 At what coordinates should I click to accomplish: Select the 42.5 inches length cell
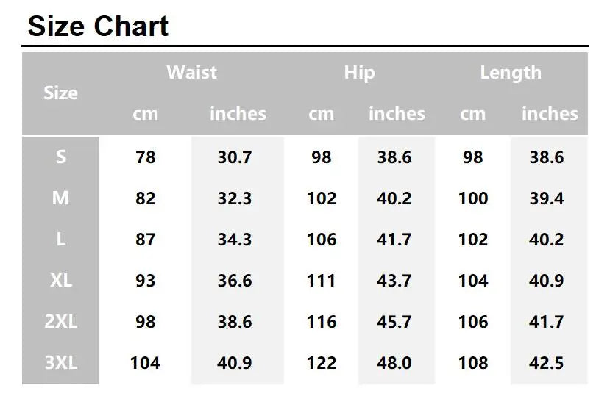point(547,363)
